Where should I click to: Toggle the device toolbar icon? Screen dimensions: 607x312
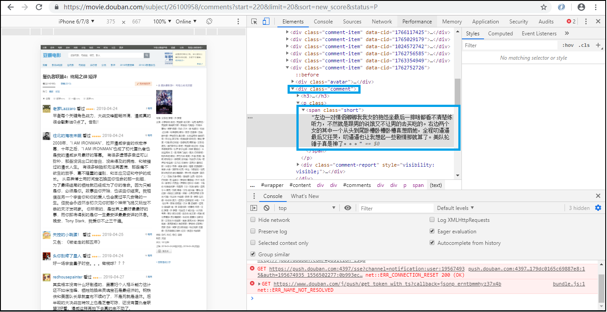[x=266, y=21]
